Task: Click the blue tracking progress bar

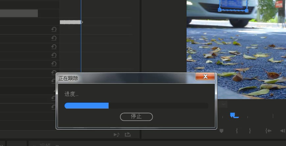Action: [x=87, y=105]
